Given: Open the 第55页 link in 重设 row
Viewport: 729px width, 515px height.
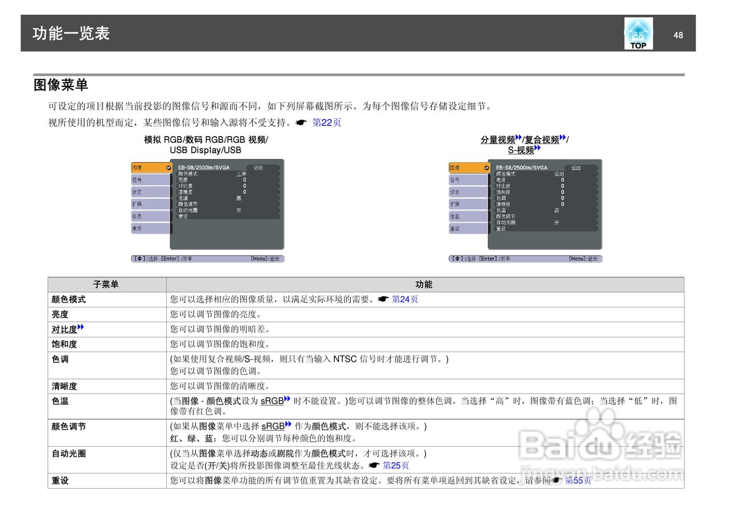Looking at the screenshot, I should click(x=578, y=481).
